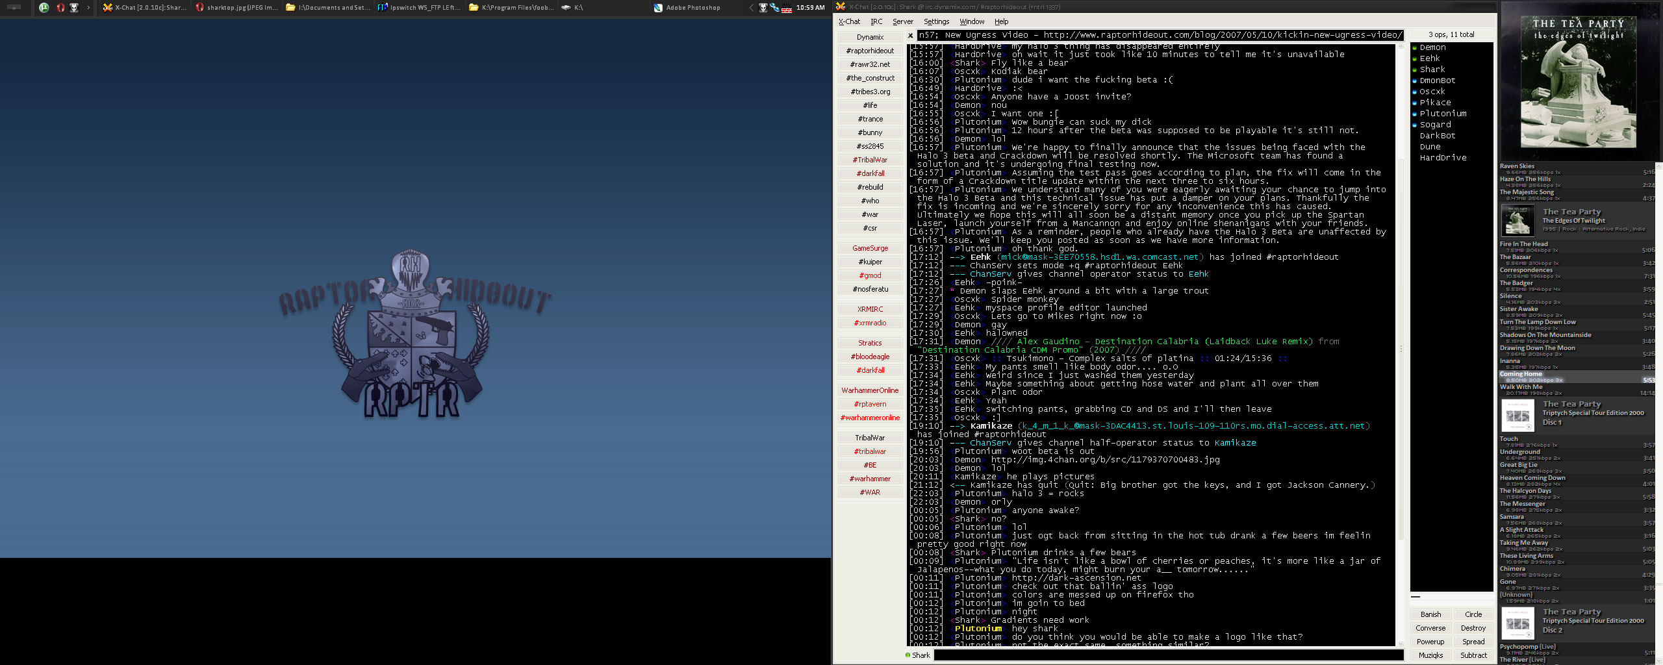This screenshot has width=1663, height=665.
Task: Open the img.4chan.org link in chat
Action: click(x=1105, y=460)
